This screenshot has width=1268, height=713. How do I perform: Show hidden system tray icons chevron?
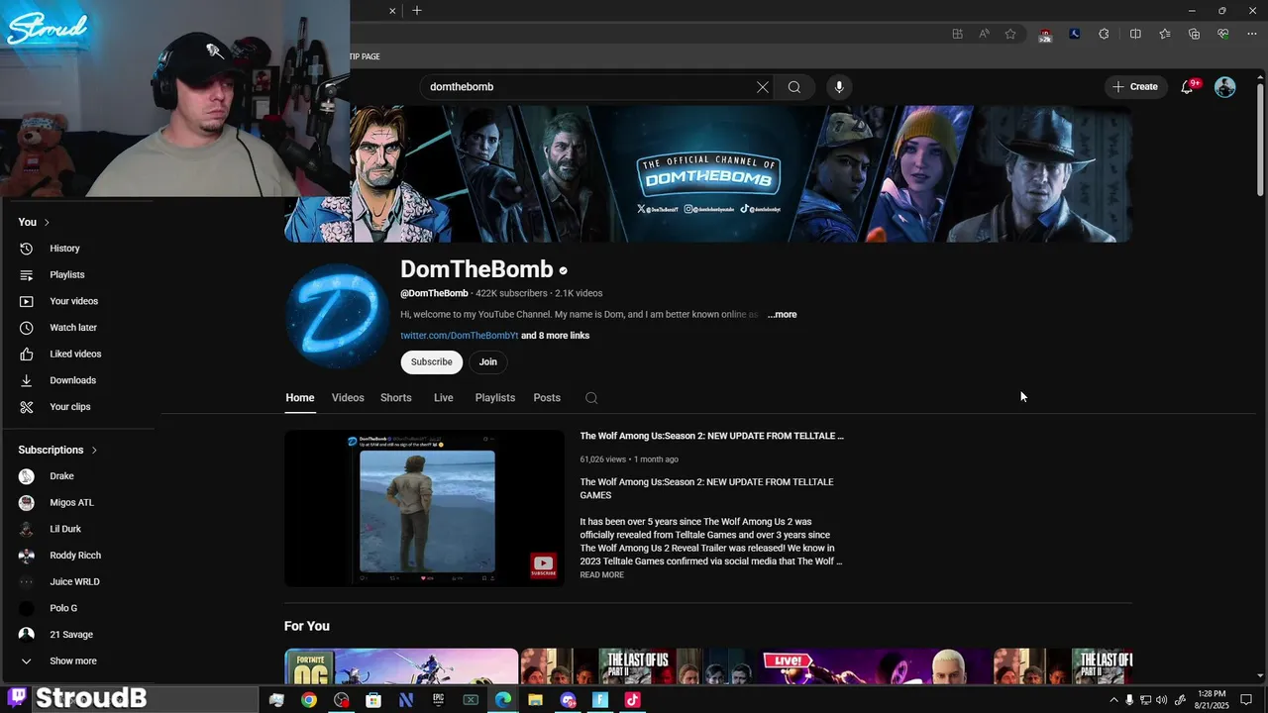(x=1113, y=700)
